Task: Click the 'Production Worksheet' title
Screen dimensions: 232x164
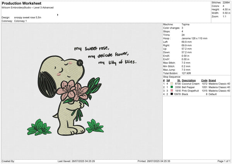Action: (x=21, y=3)
